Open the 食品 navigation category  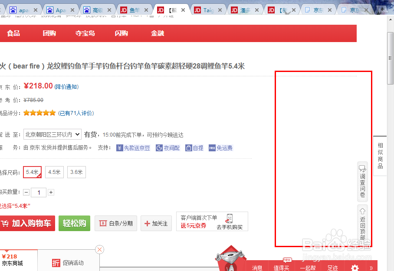pyautogui.click(x=13, y=33)
